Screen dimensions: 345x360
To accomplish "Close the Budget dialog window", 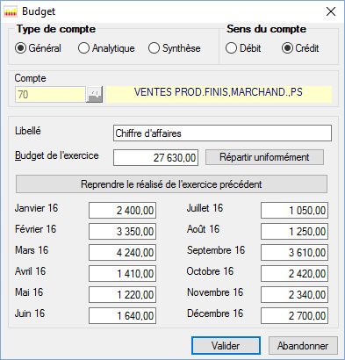I will pyautogui.click(x=331, y=11).
